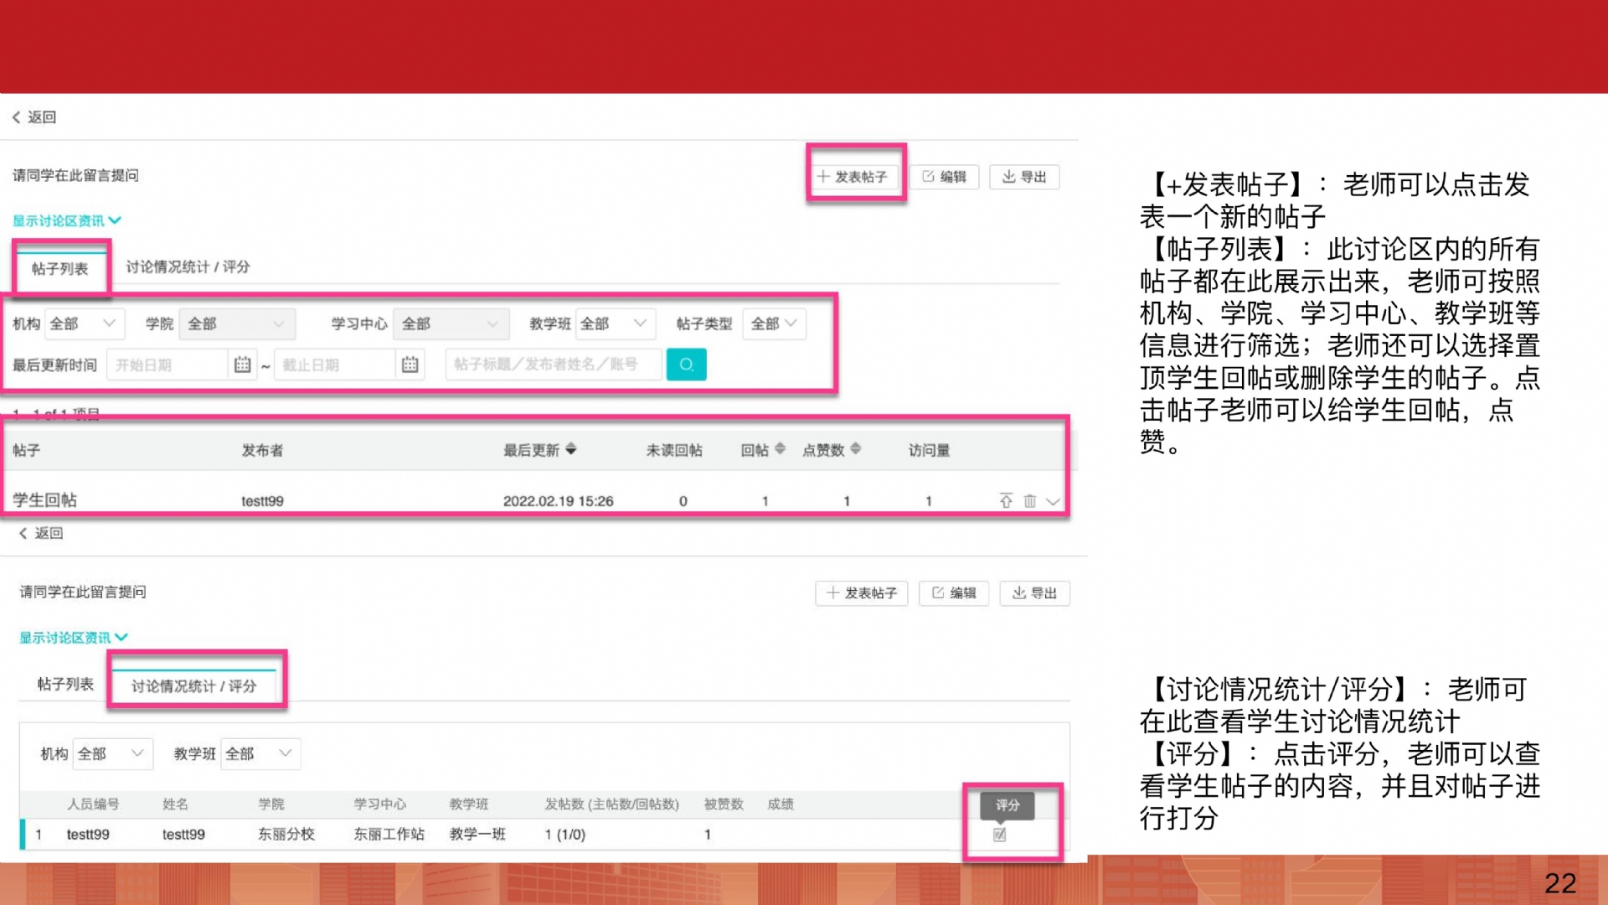This screenshot has width=1608, height=905.
Task: Open the 学习中心 dropdown
Action: (451, 323)
